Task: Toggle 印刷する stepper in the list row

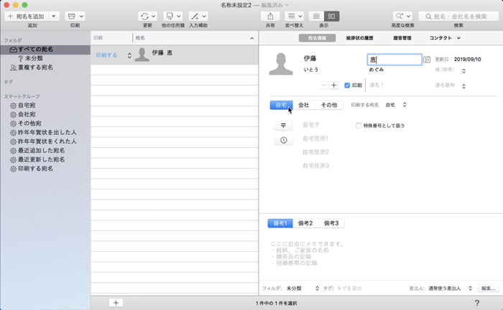Action: [x=129, y=55]
